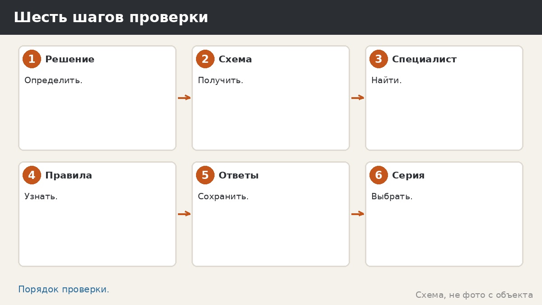
Task: Select the 'Специалист' card heading
Action: click(425, 59)
